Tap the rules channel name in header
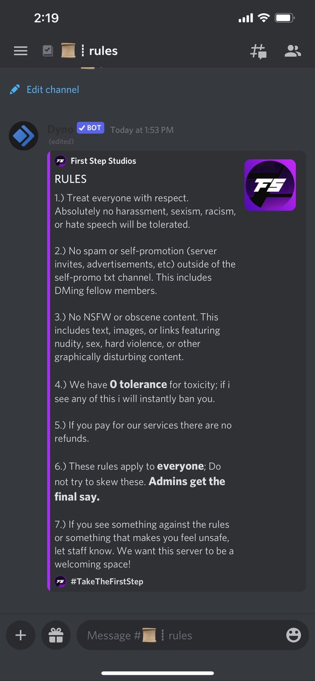 coord(103,51)
